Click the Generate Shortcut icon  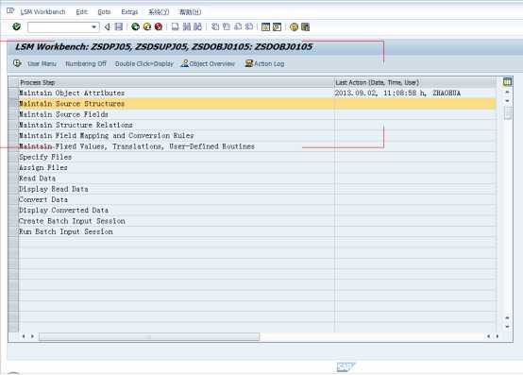click(x=277, y=26)
